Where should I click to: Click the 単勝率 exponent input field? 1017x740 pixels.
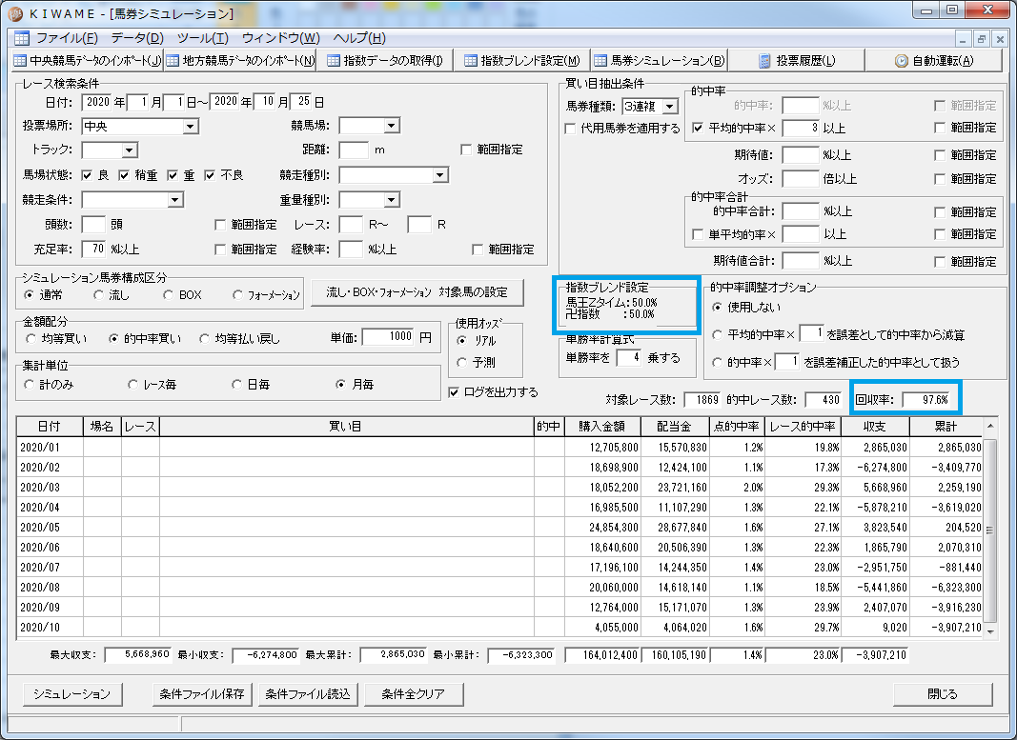(628, 357)
